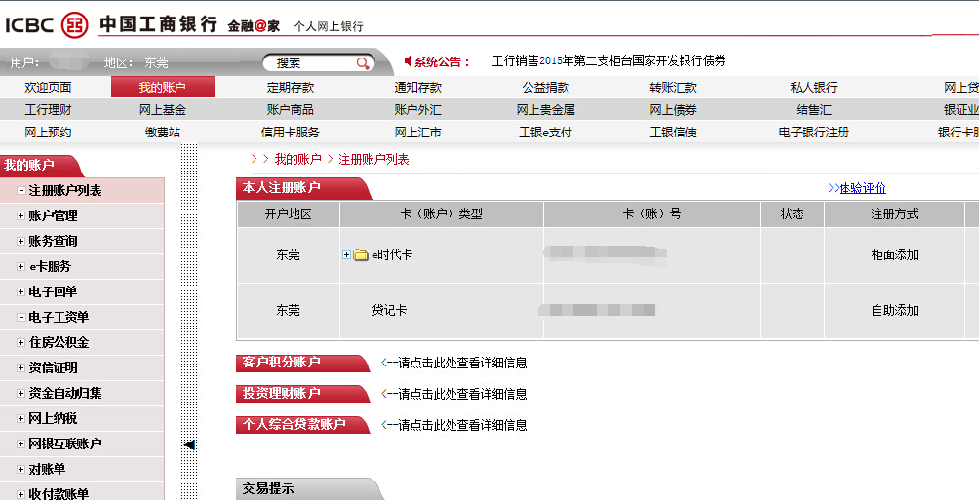Collapse the 注册账户列表 sidebar item

tap(20, 190)
